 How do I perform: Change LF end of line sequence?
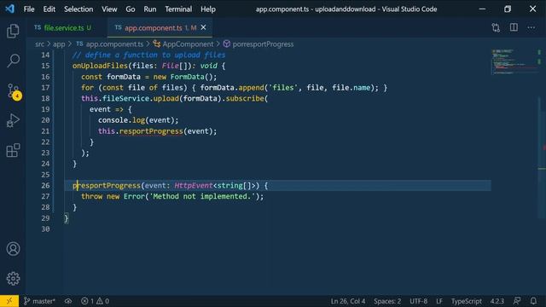pyautogui.click(x=439, y=301)
